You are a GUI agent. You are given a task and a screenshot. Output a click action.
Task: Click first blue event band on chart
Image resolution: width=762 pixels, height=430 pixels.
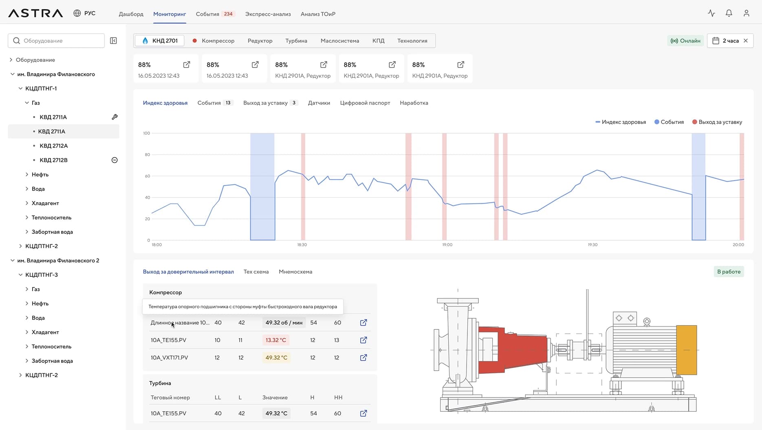tap(262, 186)
